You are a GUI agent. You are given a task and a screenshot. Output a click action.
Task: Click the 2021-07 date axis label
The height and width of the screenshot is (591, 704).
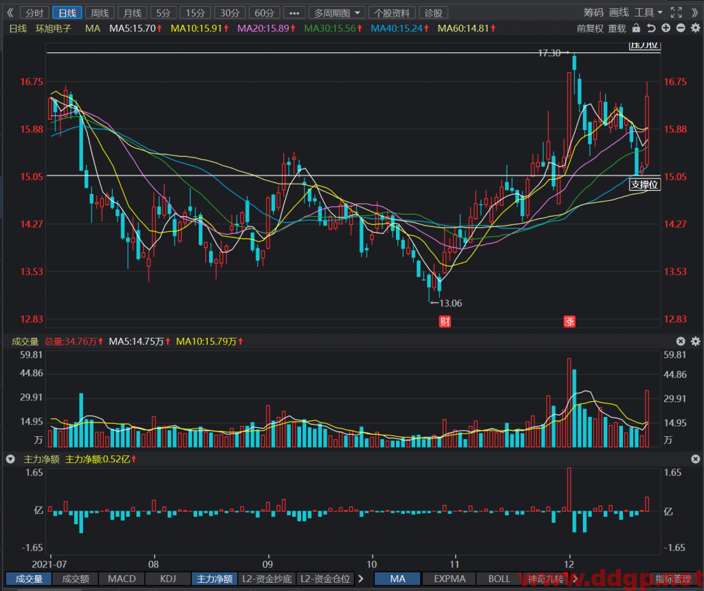click(x=49, y=564)
